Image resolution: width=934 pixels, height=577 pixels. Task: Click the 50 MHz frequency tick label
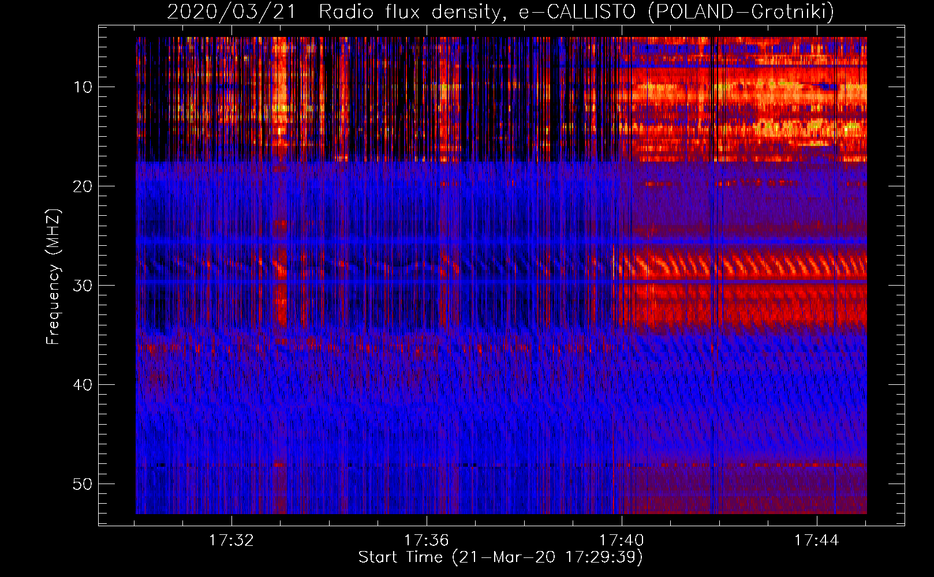click(x=83, y=484)
